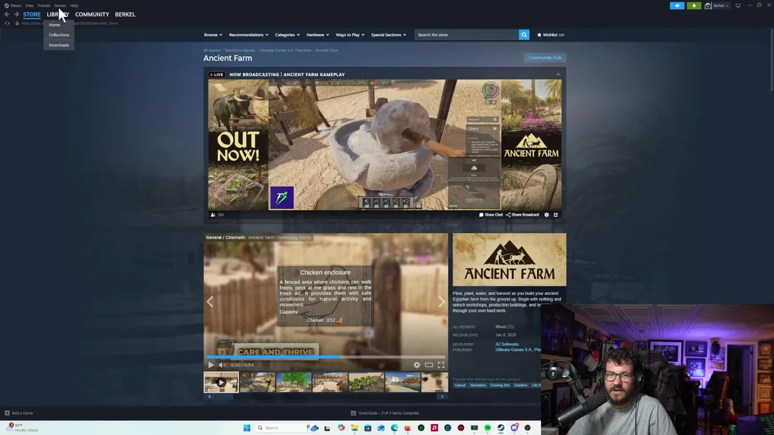Switch to the BERKEL profile tab
The width and height of the screenshot is (774, 435).
[x=125, y=14]
